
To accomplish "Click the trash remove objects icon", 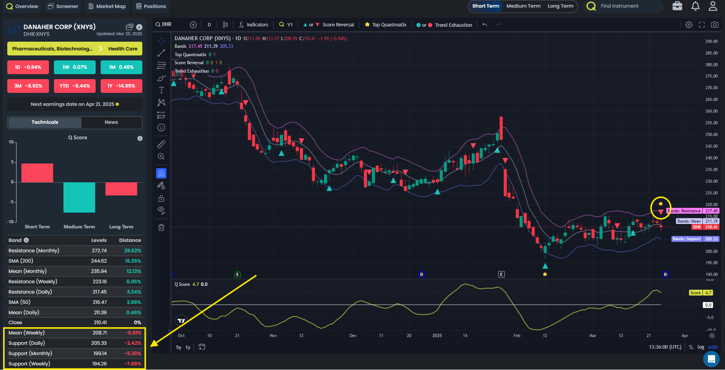I will point(161,227).
